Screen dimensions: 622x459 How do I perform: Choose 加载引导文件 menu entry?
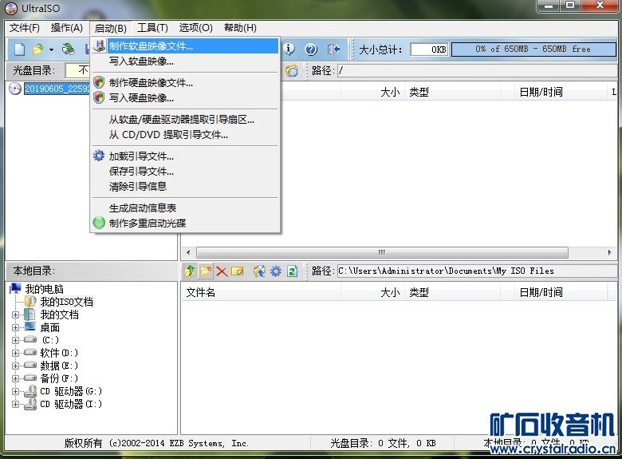point(185,156)
